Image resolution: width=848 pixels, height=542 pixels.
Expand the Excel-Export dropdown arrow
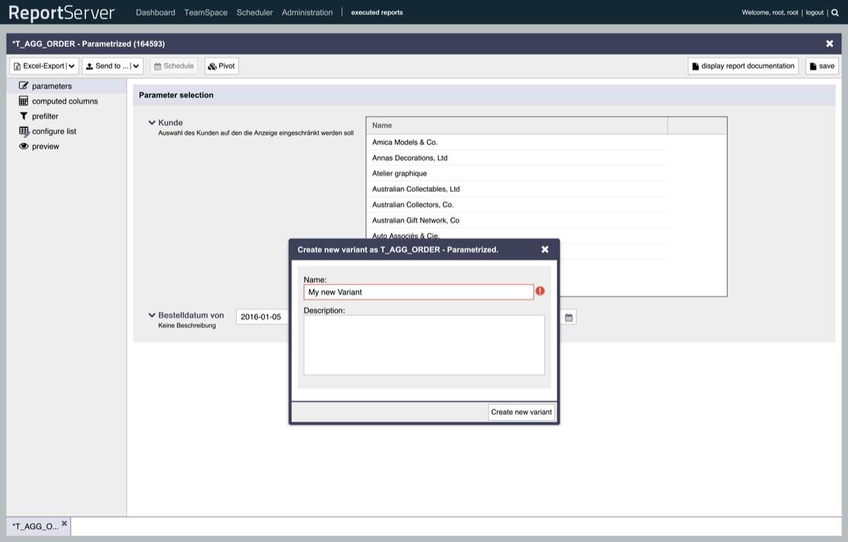pyautogui.click(x=71, y=66)
